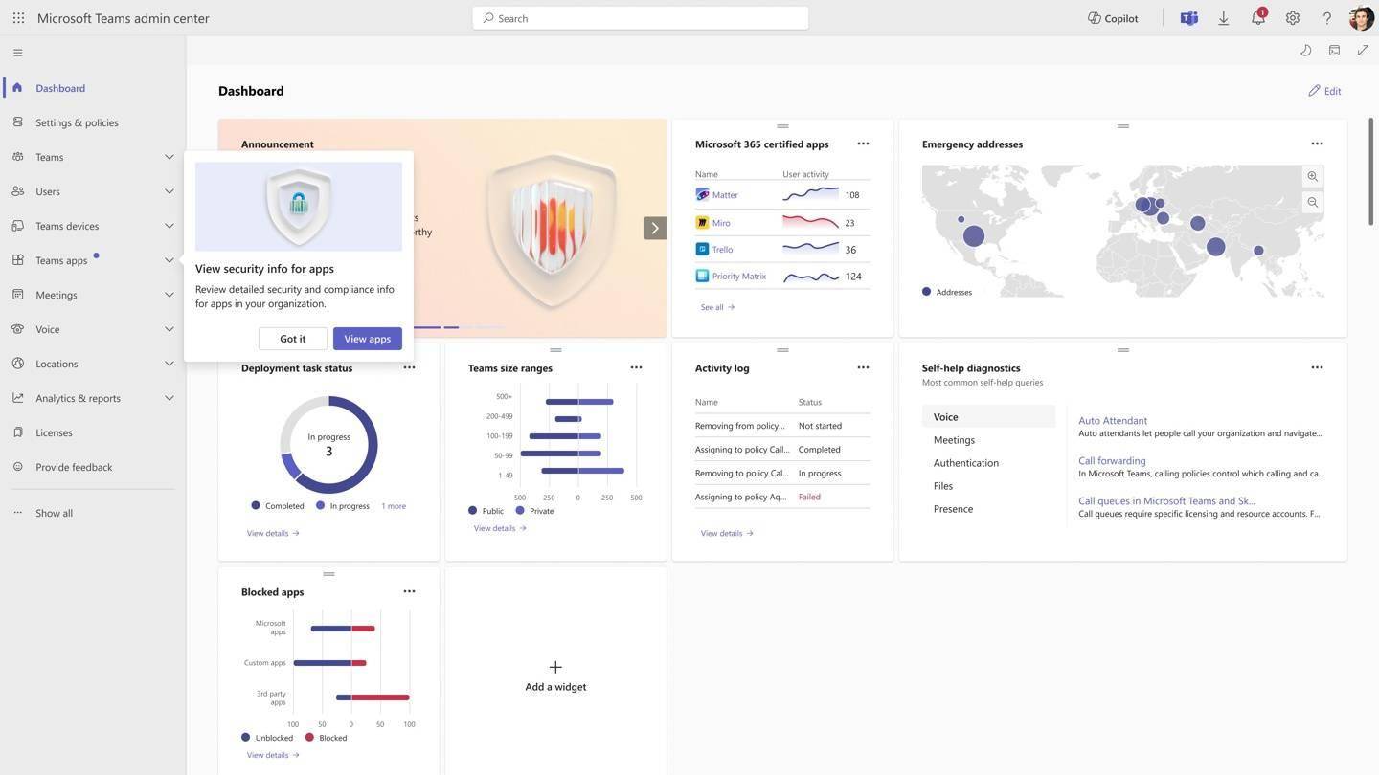The image size is (1379, 775).
Task: Open Licenses in the sidebar
Action: click(93, 432)
